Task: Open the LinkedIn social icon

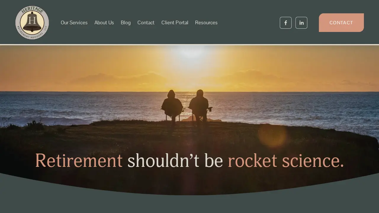Action: (x=301, y=23)
